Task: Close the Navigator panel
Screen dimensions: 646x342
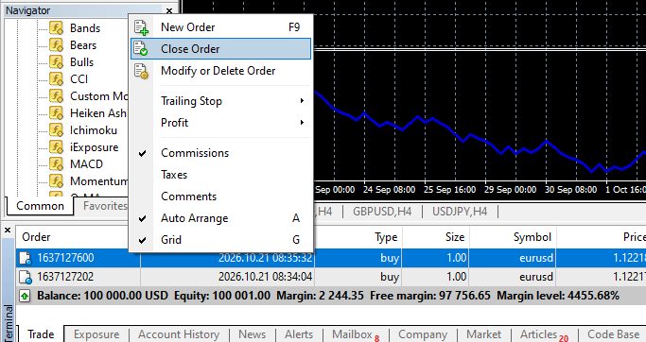Action: (x=169, y=11)
